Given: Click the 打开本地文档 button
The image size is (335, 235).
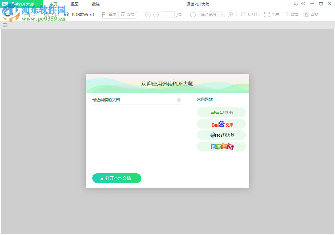Looking at the screenshot, I should tap(117, 178).
